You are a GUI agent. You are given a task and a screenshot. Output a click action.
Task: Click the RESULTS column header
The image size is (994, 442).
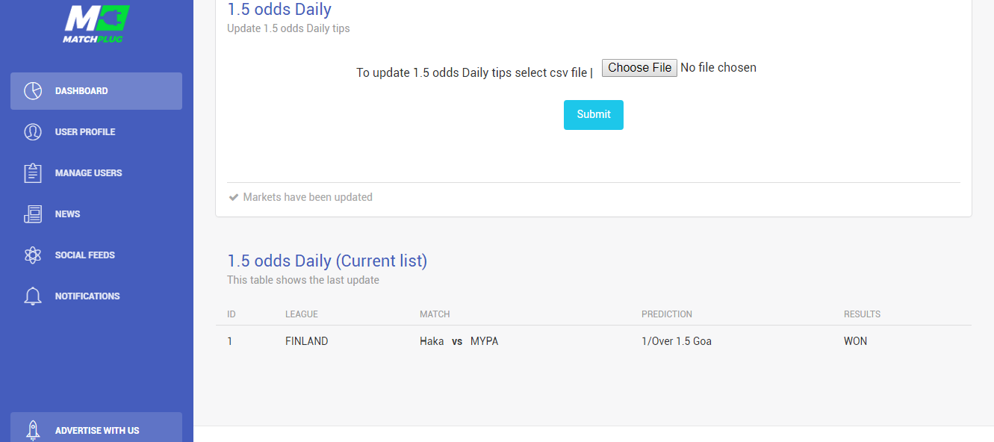pos(862,314)
